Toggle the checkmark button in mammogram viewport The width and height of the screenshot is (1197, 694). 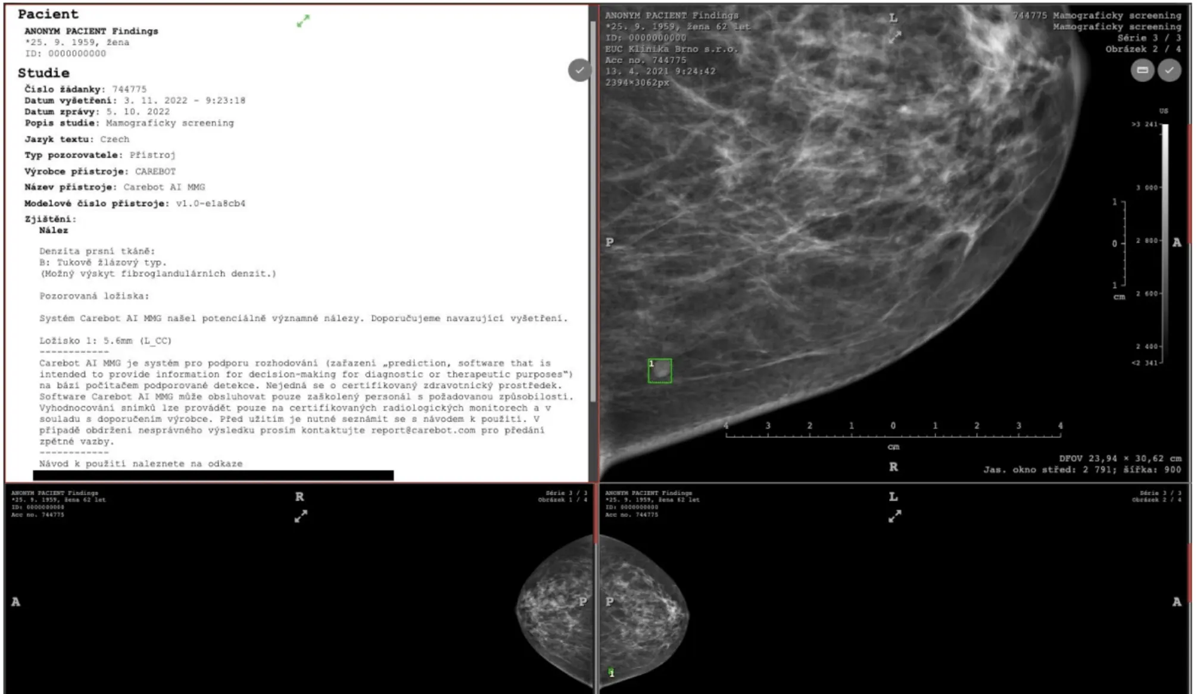pos(1169,70)
